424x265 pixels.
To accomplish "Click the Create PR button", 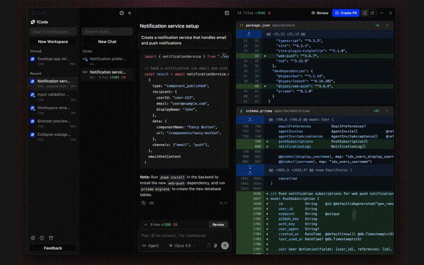I will tap(346, 13).
